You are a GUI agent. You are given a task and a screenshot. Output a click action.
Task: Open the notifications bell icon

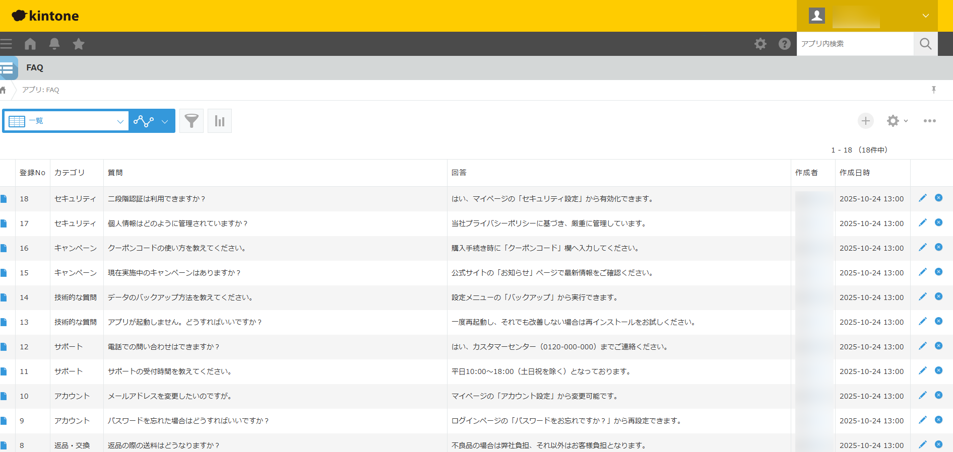pyautogui.click(x=54, y=44)
